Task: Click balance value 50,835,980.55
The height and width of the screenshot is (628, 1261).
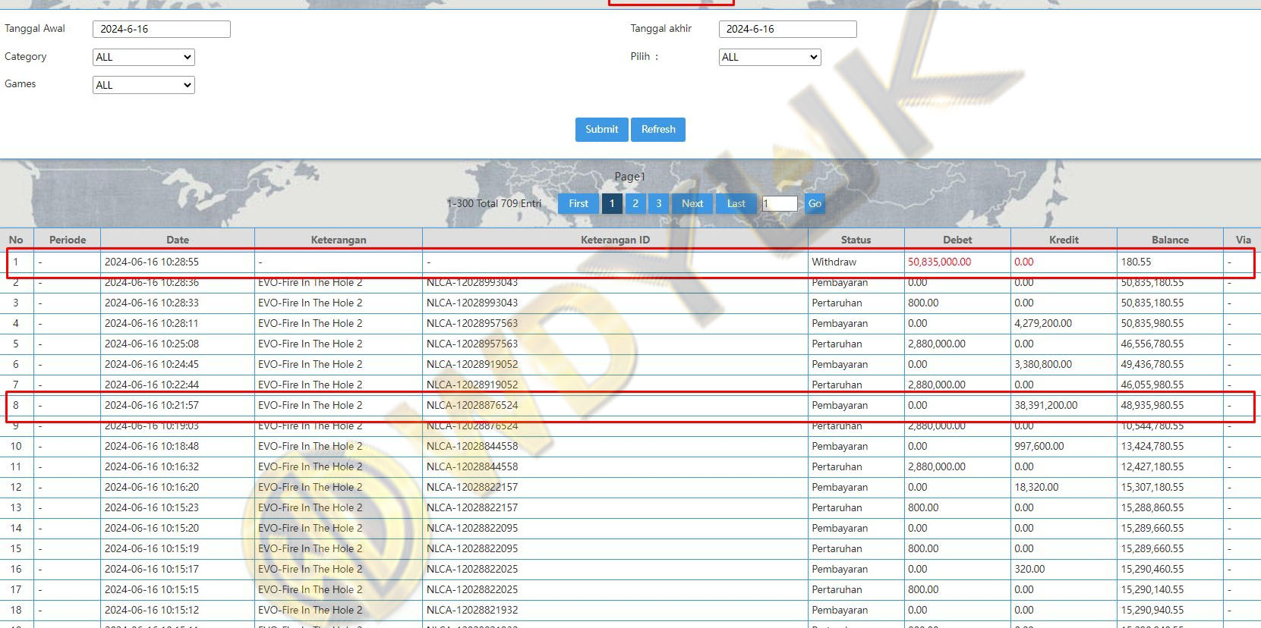Action: coord(1152,323)
